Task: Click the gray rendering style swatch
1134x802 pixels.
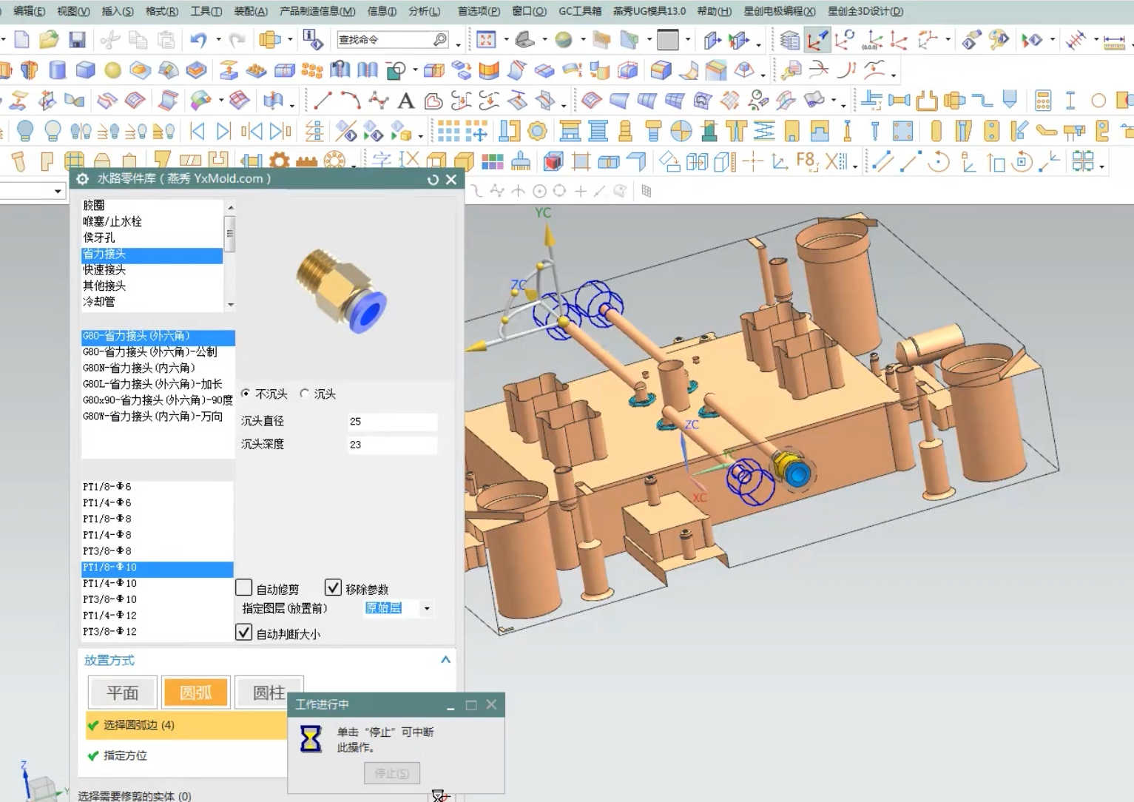Action: click(668, 40)
